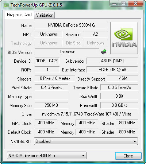Screen dimensions: 146x164
Task: Click the GPU-Z title bar app icon
Action: click(x=6, y=5)
